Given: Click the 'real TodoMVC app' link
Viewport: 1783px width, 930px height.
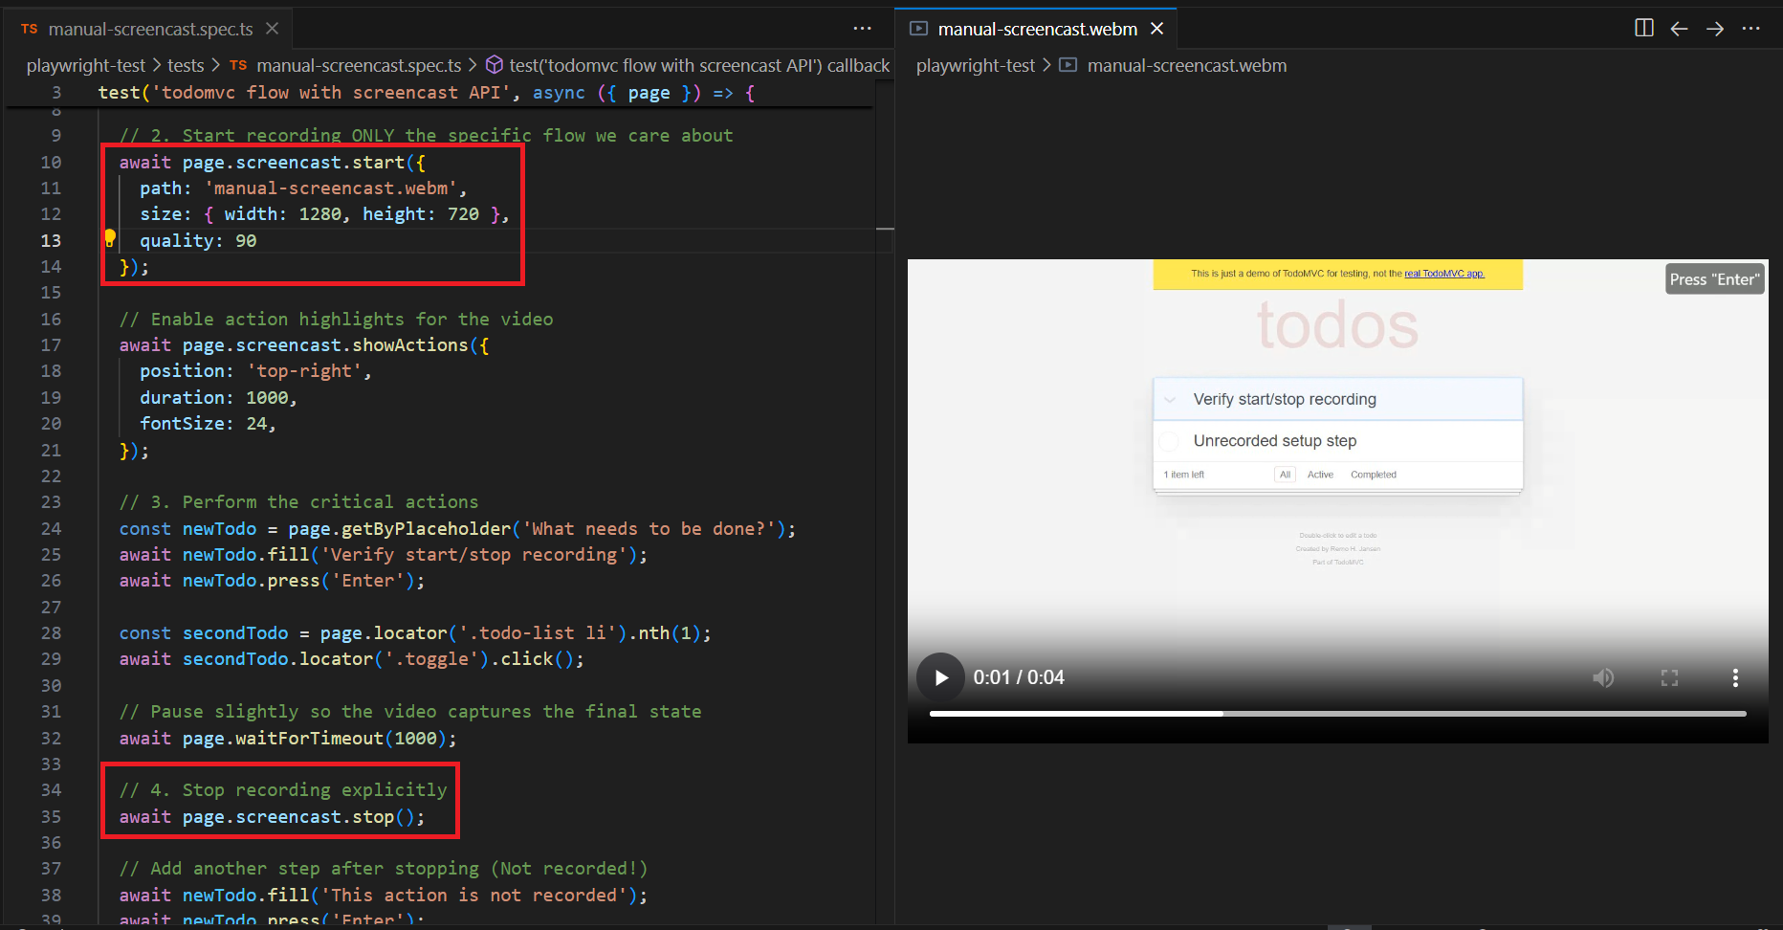Looking at the screenshot, I should [1443, 274].
